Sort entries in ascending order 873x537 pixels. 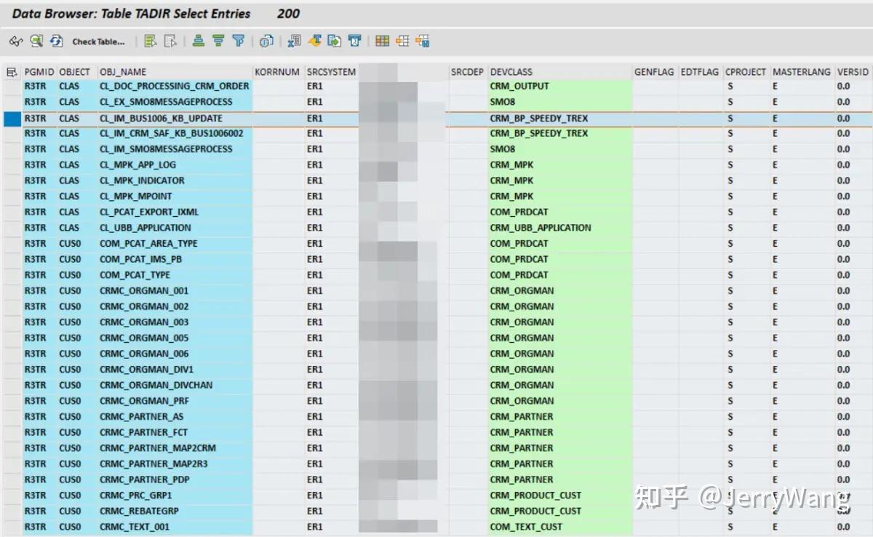tap(199, 41)
